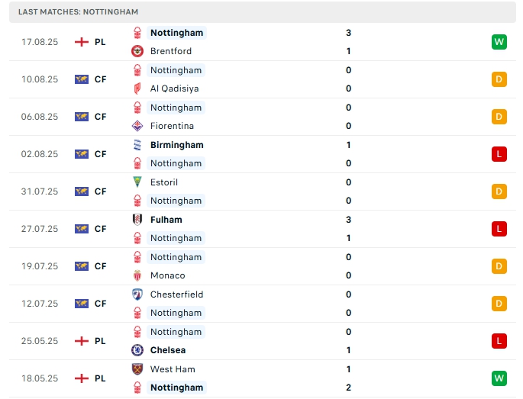Viewport: 523px width, 399px height.
Task: Click the 25.05.25 match date
Action: pos(40,341)
